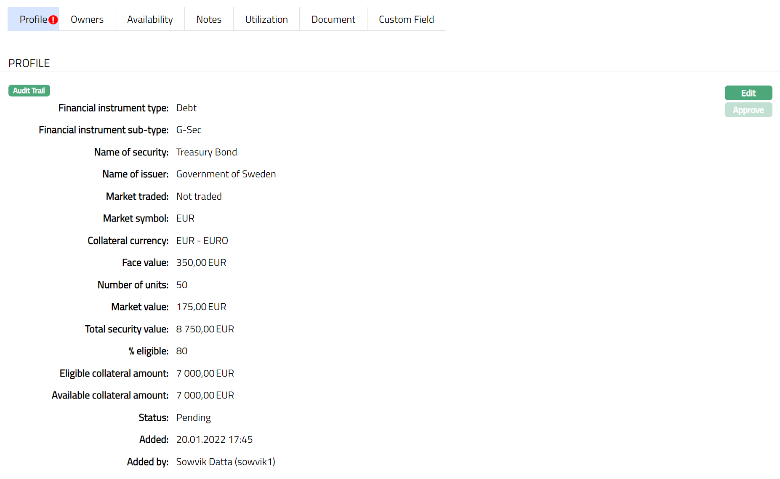Click the Treasury Bond security name

206,152
